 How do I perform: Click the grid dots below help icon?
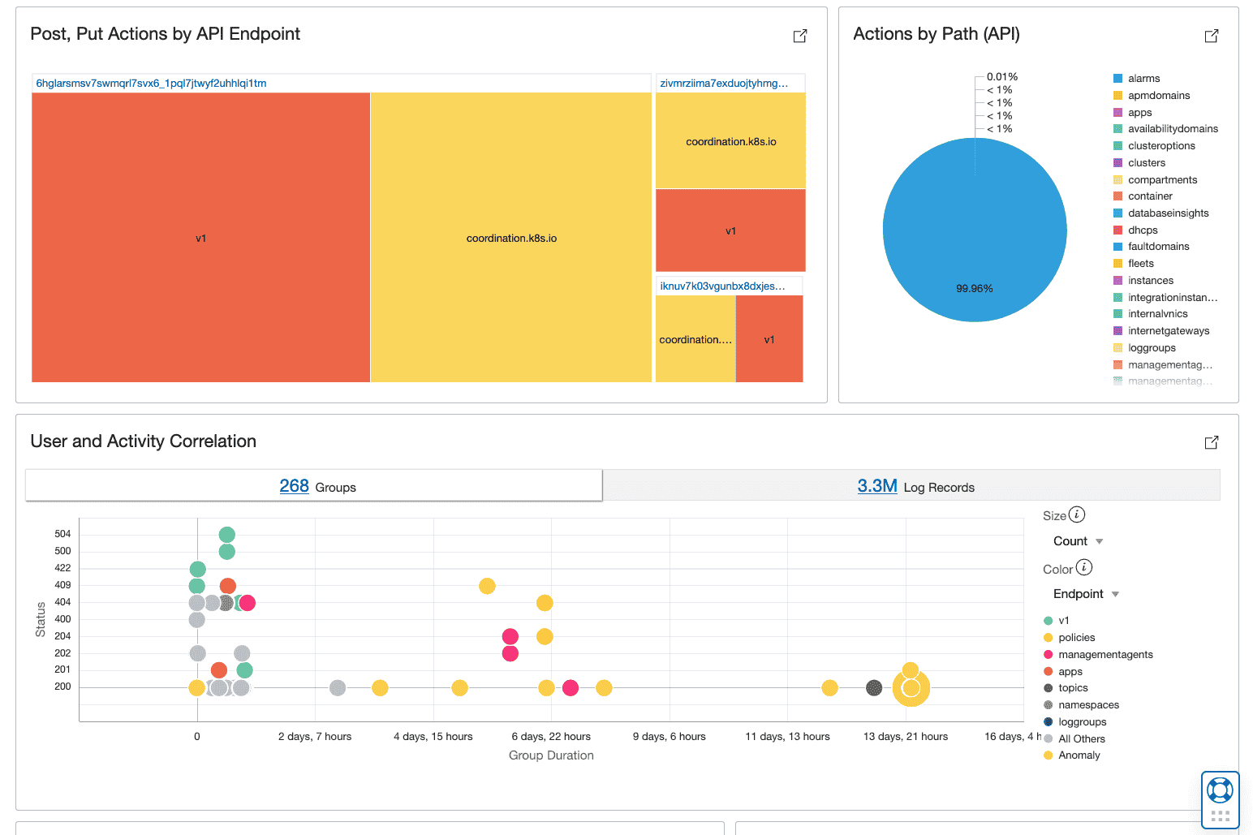pyautogui.click(x=1220, y=816)
